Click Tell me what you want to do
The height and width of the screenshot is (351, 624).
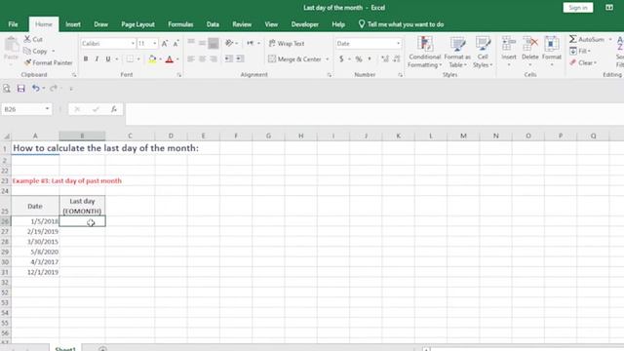point(401,24)
